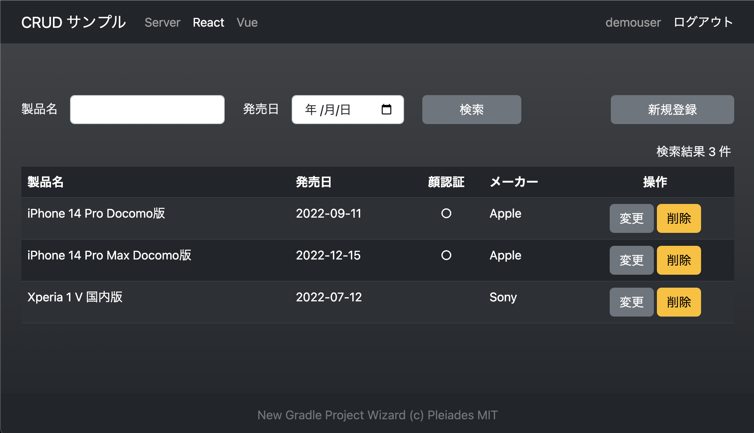The height and width of the screenshot is (433, 754).
Task: Click 削除 for Xperia 1 V 国内版
Action: click(679, 302)
